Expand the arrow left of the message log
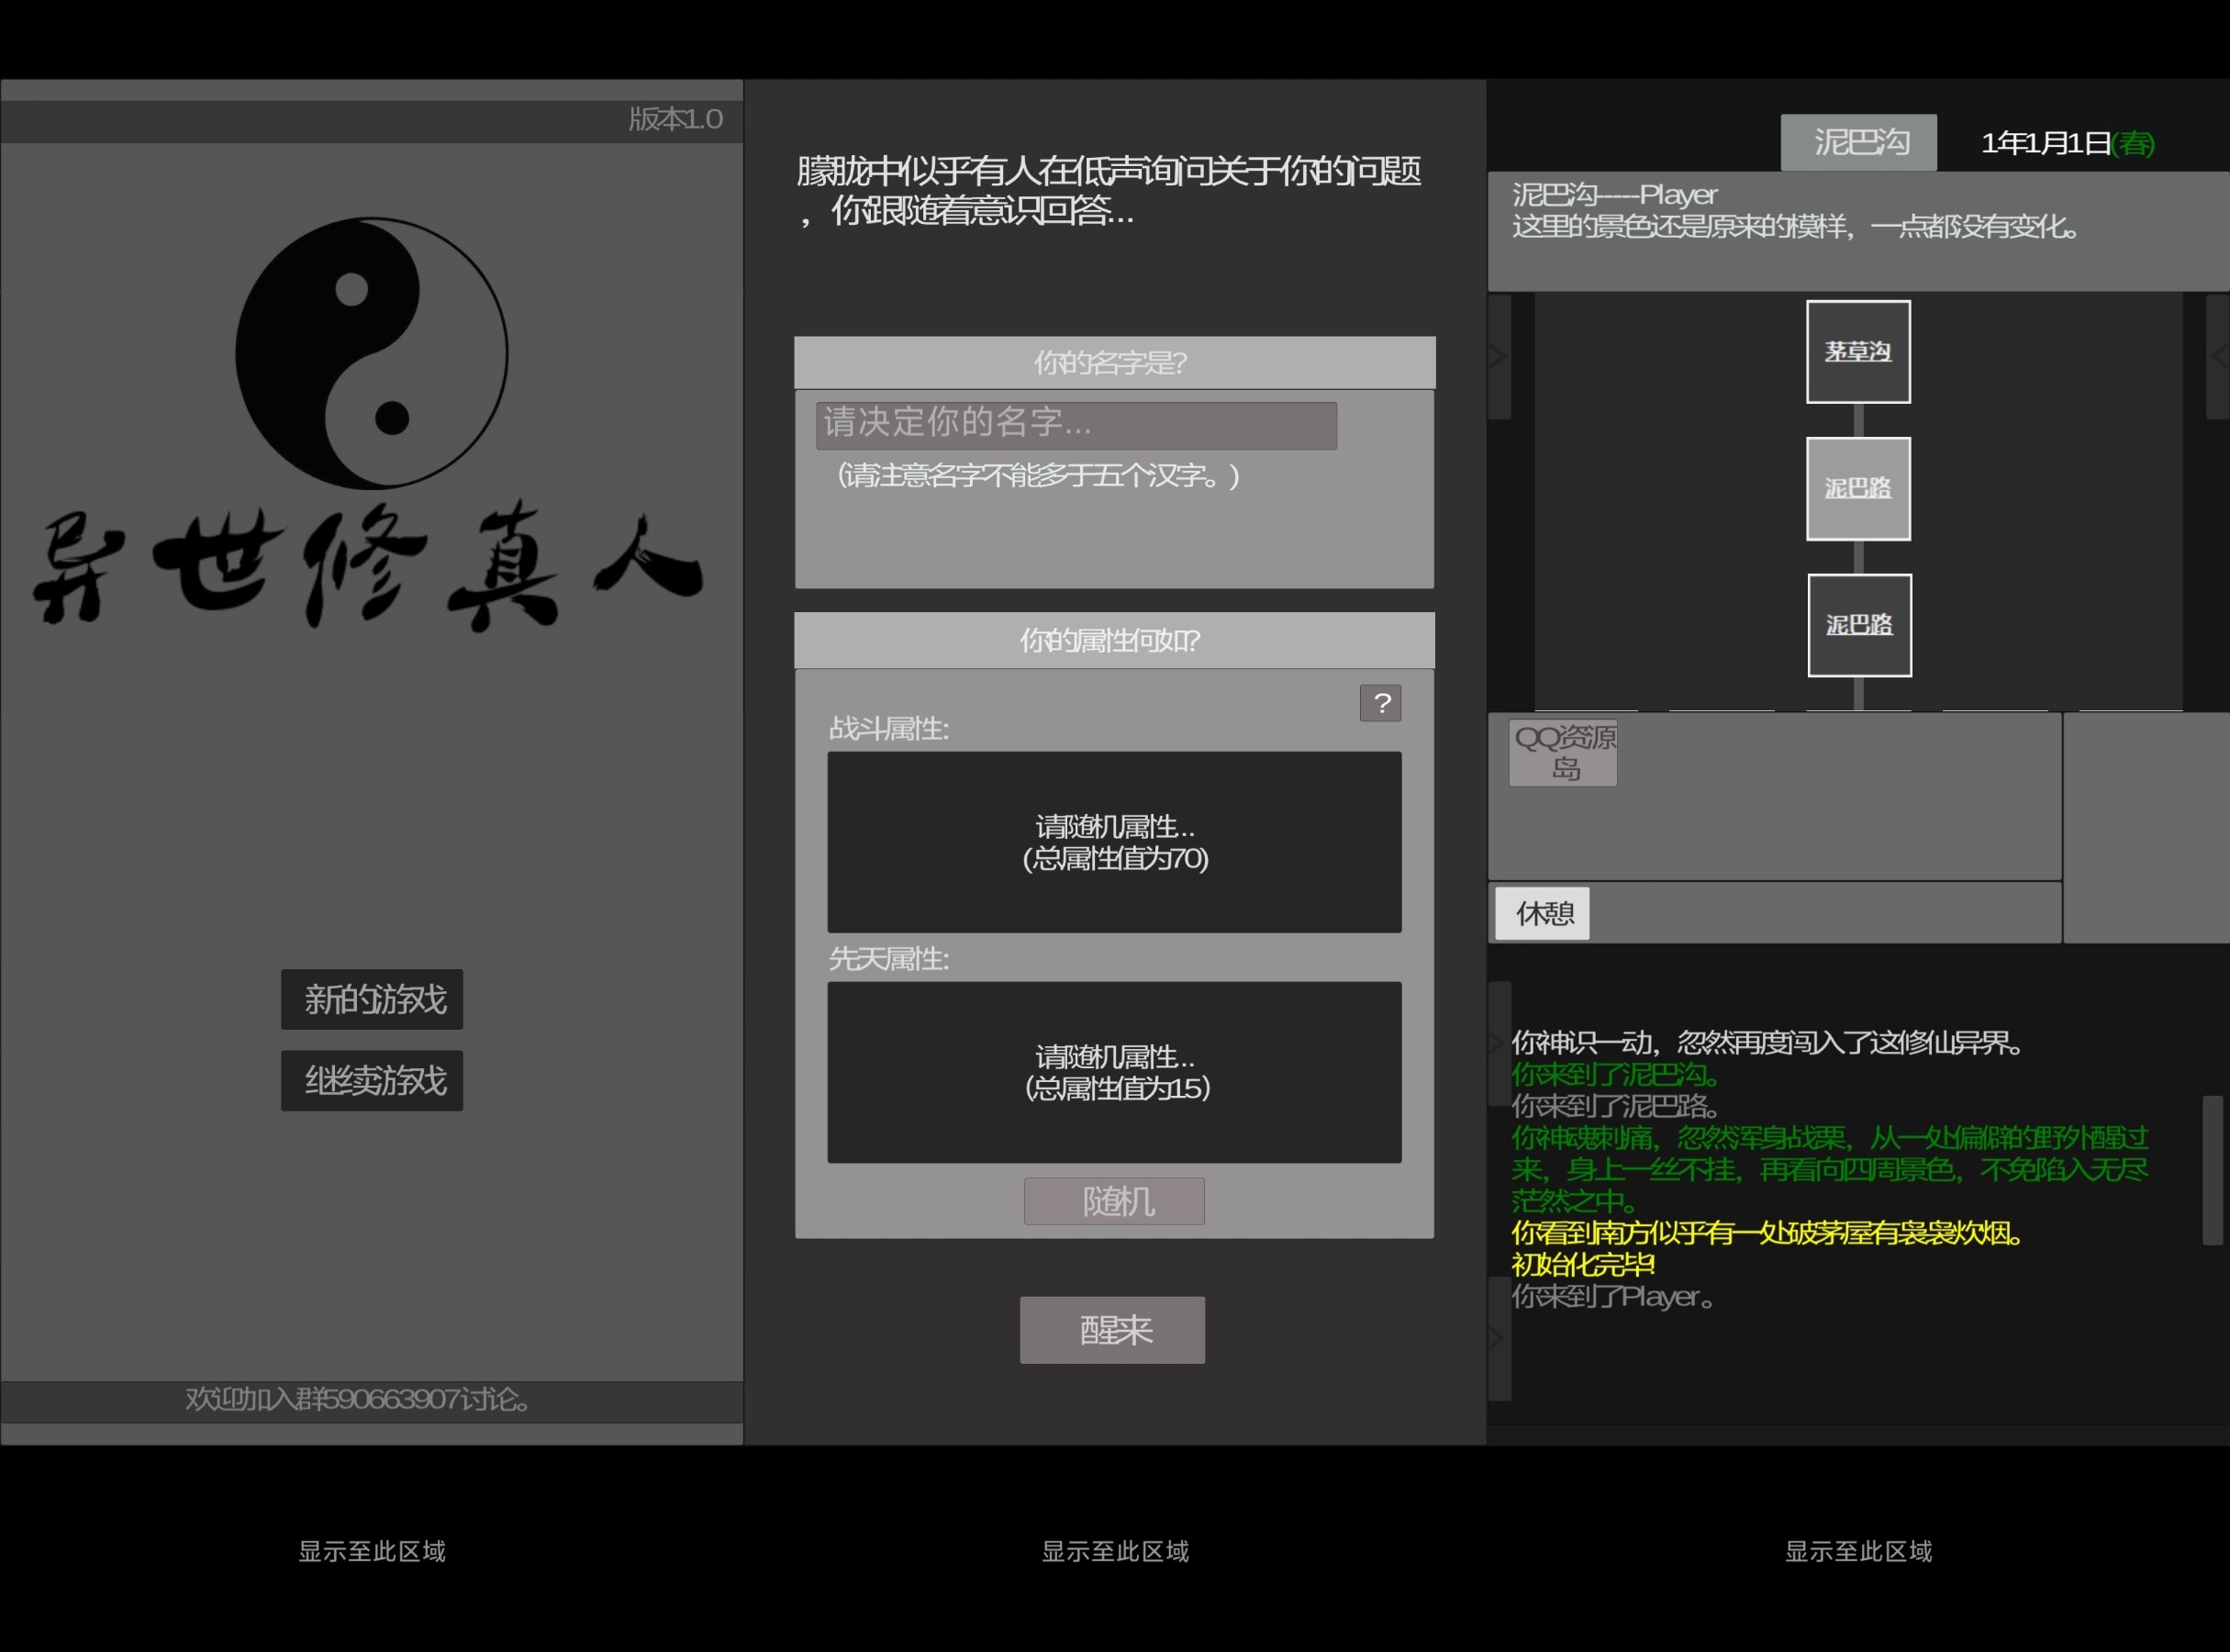Image resolution: width=2230 pixels, height=1652 pixels. pos(1499,1043)
